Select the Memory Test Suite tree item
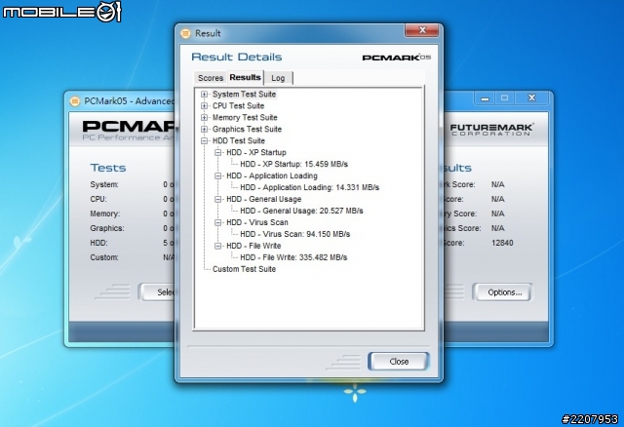This screenshot has height=427, width=624. 245,117
